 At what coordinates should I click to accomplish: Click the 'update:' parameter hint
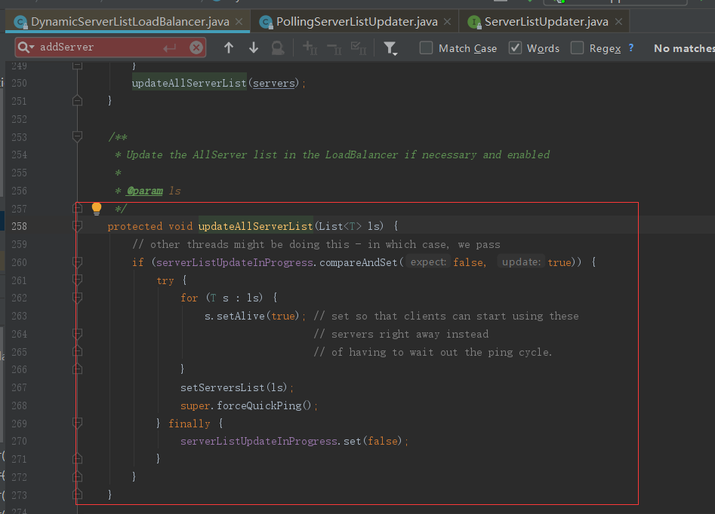pyautogui.click(x=521, y=262)
